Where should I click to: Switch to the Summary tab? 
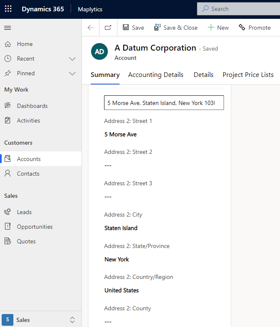(x=105, y=75)
